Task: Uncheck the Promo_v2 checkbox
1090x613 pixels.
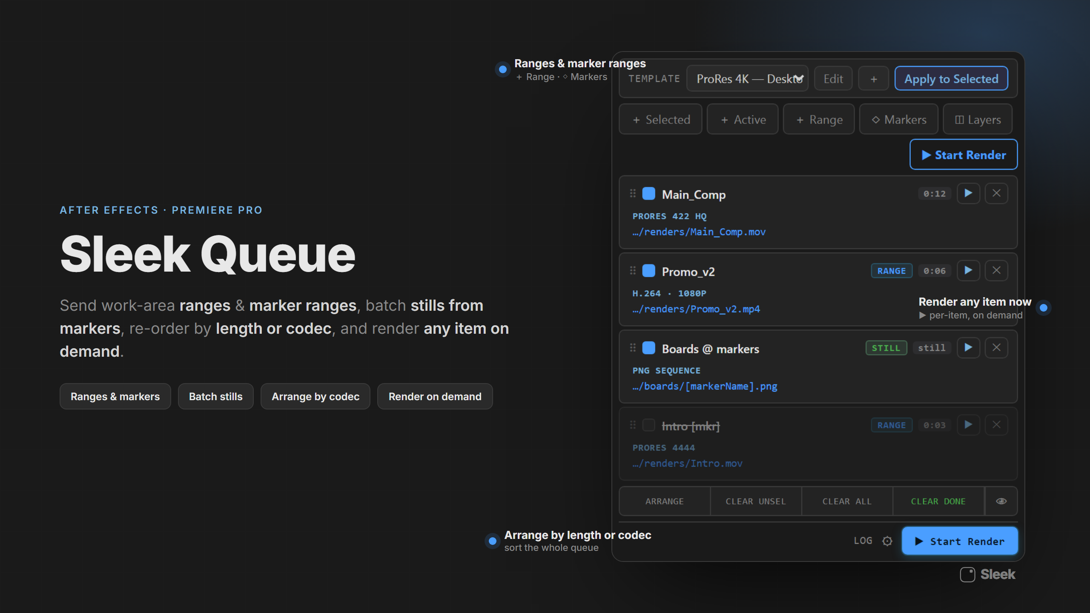Action: click(648, 271)
